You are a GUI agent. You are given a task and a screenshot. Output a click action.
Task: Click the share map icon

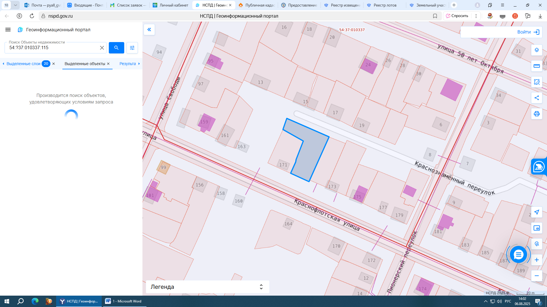536,98
